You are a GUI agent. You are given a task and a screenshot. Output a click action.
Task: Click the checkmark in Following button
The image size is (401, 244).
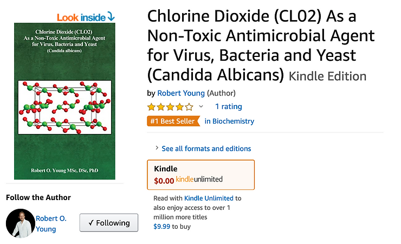coord(91,223)
